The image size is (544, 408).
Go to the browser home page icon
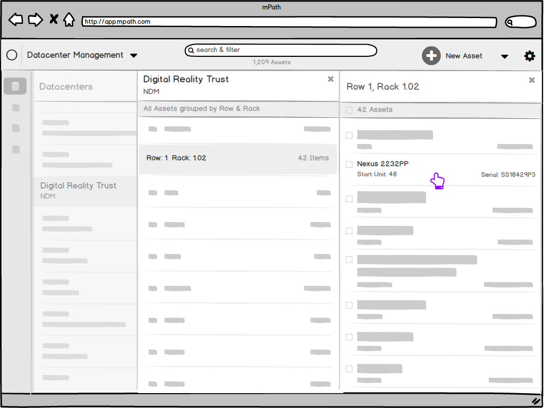(x=69, y=20)
